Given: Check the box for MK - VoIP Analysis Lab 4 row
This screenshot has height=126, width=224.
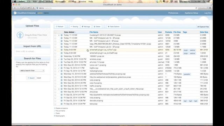Looking at the screenshot, I should pos(55,41).
